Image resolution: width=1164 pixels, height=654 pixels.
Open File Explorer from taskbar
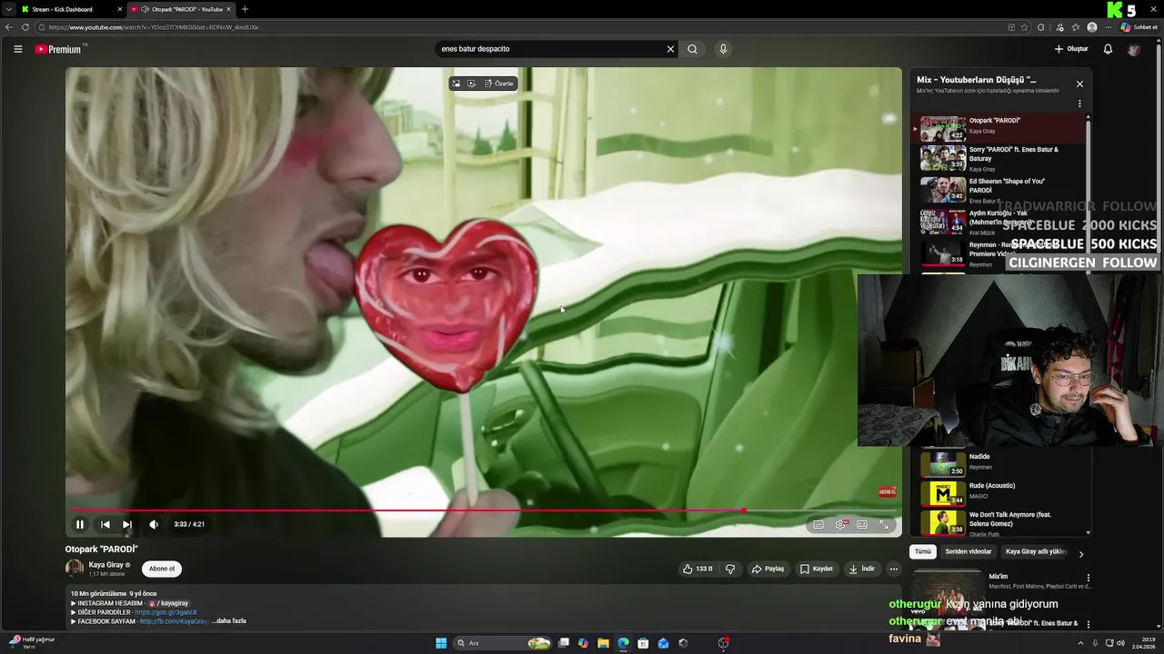pos(603,643)
